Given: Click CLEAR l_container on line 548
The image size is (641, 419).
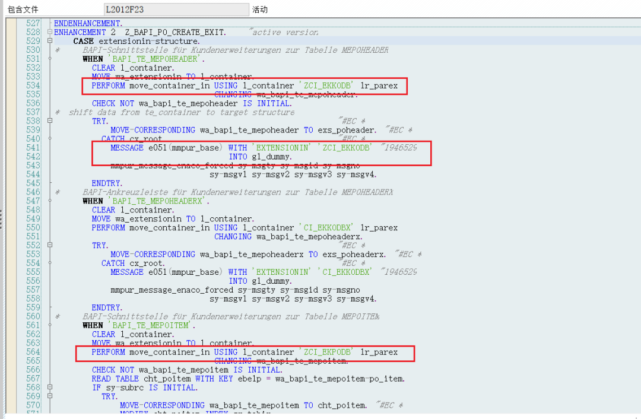Looking at the screenshot, I should (134, 209).
